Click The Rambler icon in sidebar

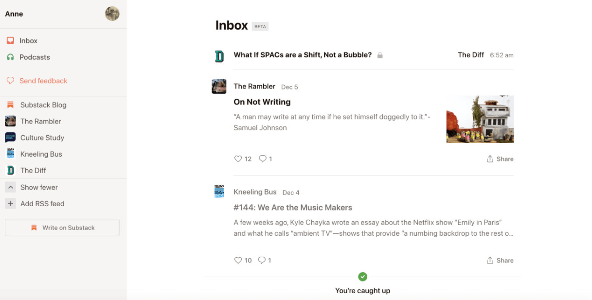pos(10,121)
